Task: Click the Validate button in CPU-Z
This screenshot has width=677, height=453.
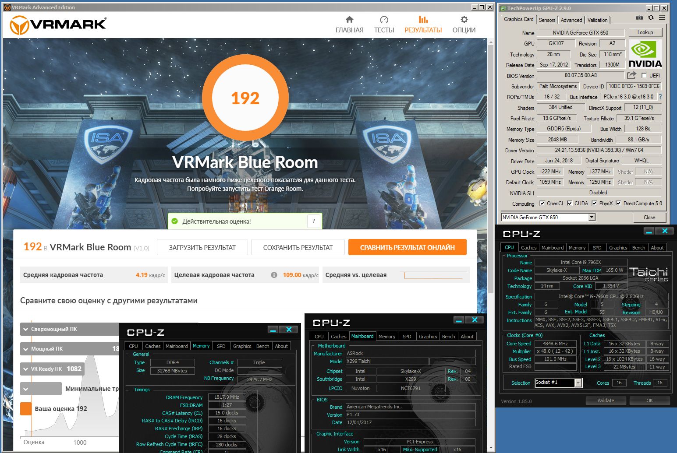Action: 606,400
